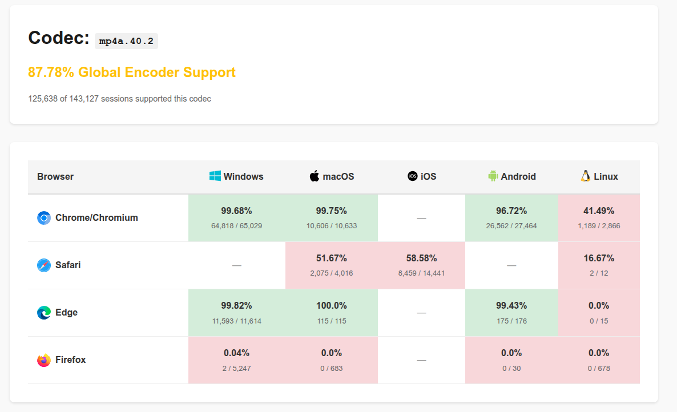
Task: Click the 87.78% Global Encoder Support heading
Action: (132, 72)
